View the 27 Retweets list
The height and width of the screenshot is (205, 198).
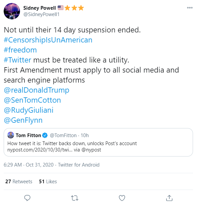(x=19, y=182)
